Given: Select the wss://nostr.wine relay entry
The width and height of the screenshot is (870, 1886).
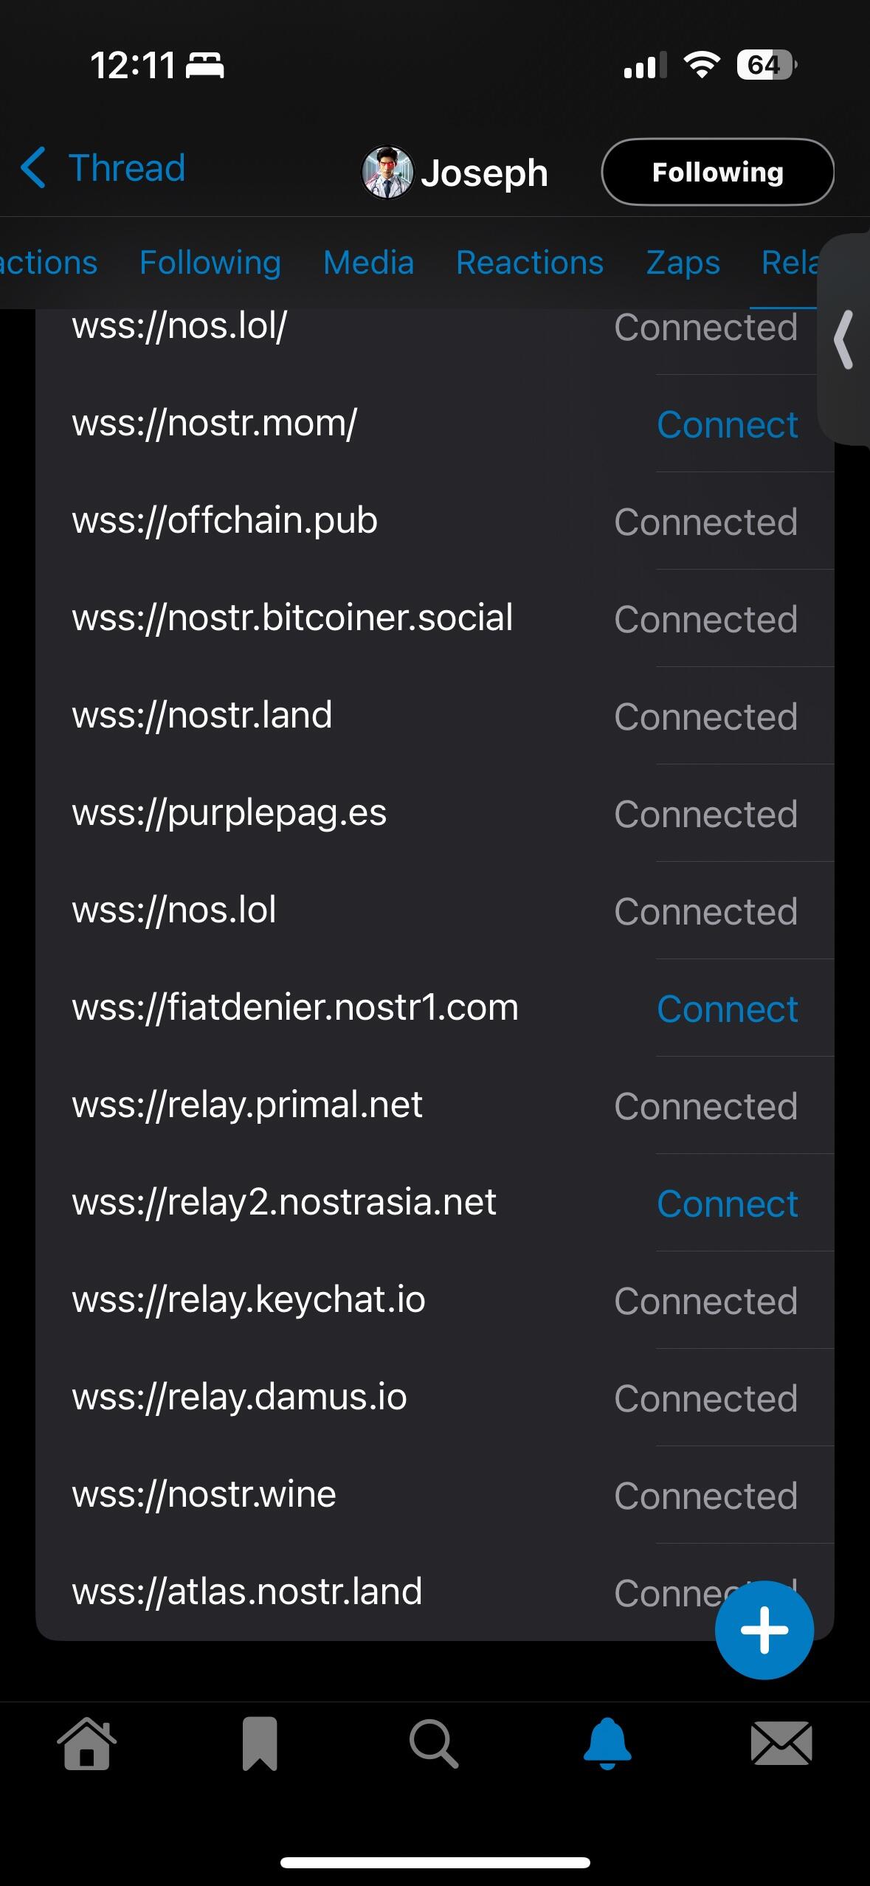Looking at the screenshot, I should (x=435, y=1495).
